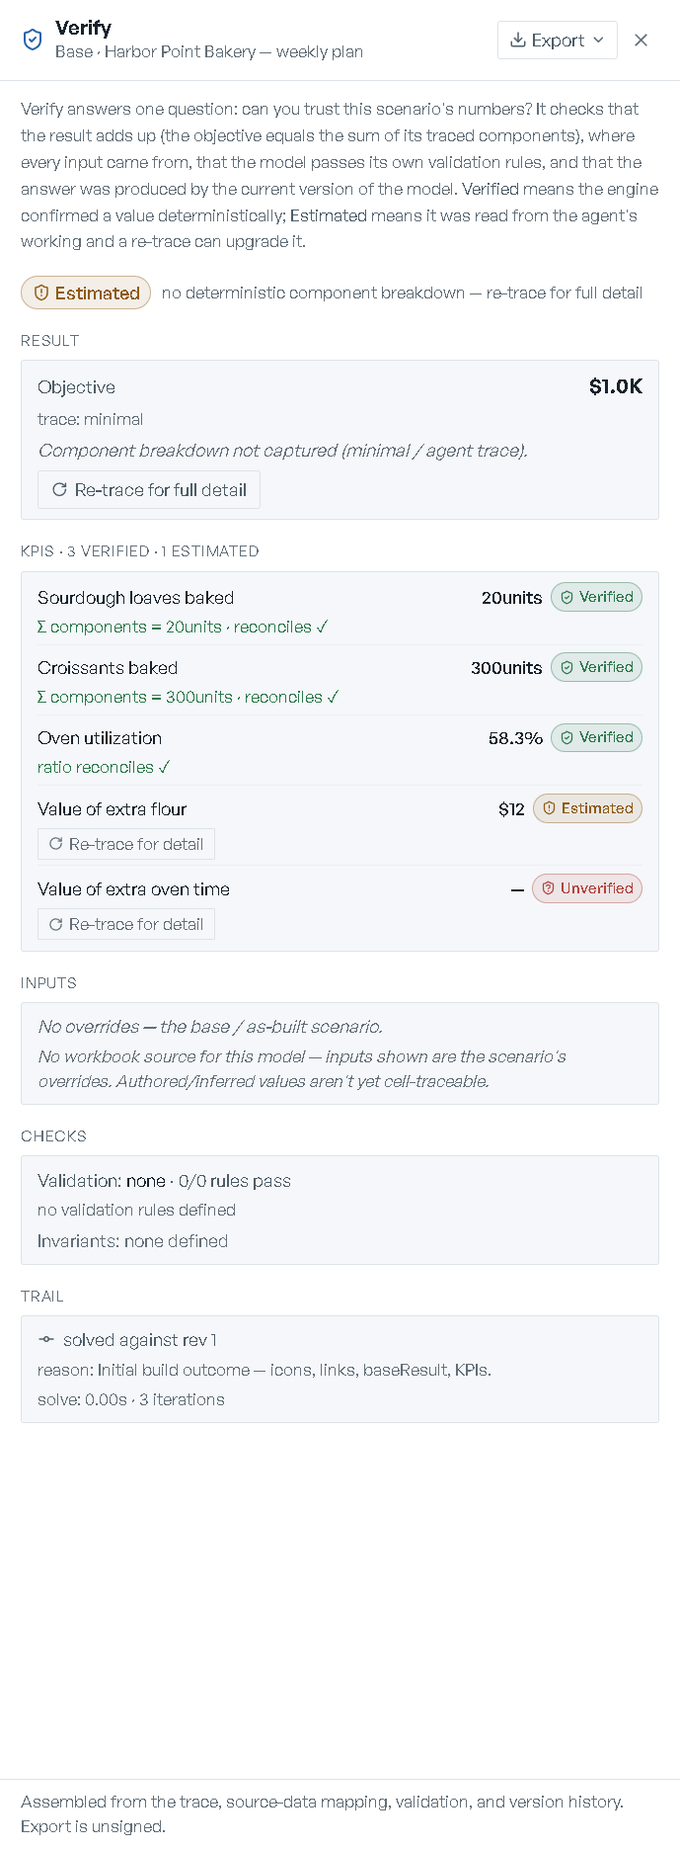Image resolution: width=680 pixels, height=1849 pixels.
Task: Click the Estimated status badge near the top
Action: pyautogui.click(x=86, y=293)
